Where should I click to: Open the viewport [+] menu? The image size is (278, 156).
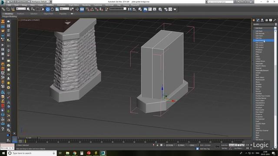tap(20, 20)
